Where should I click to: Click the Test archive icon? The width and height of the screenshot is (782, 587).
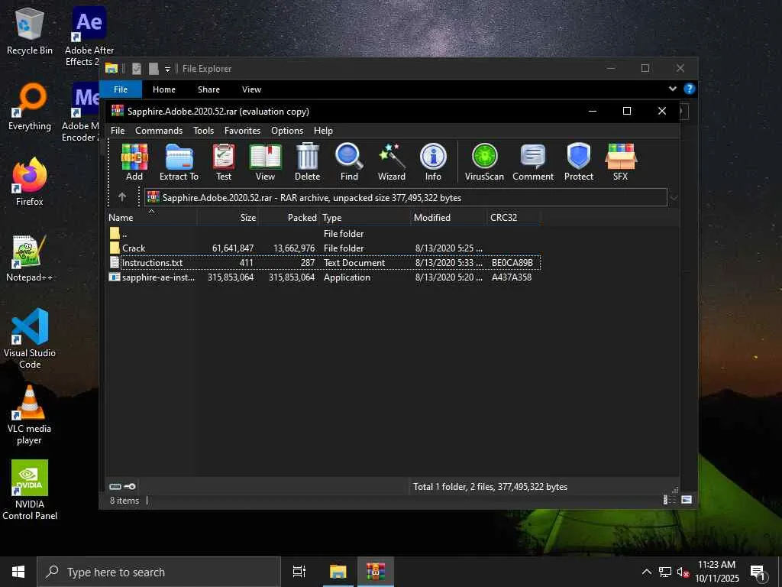click(x=224, y=162)
